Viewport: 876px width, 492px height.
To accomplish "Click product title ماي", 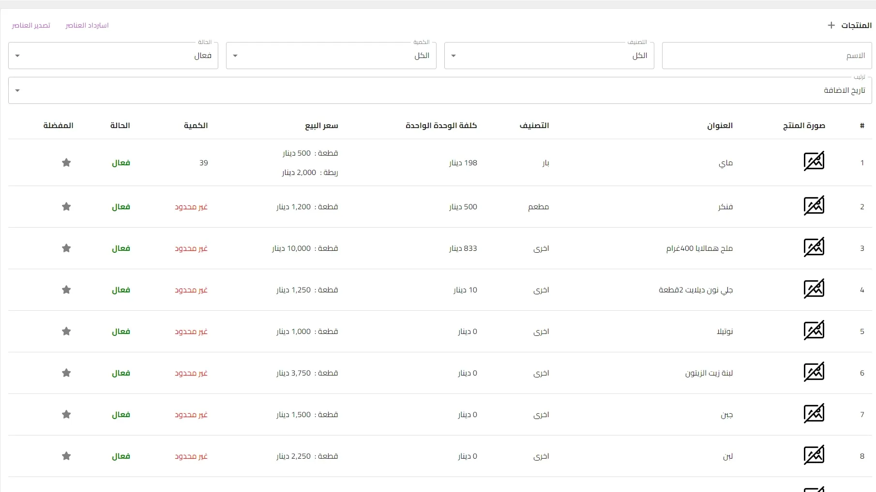I will pyautogui.click(x=725, y=163).
